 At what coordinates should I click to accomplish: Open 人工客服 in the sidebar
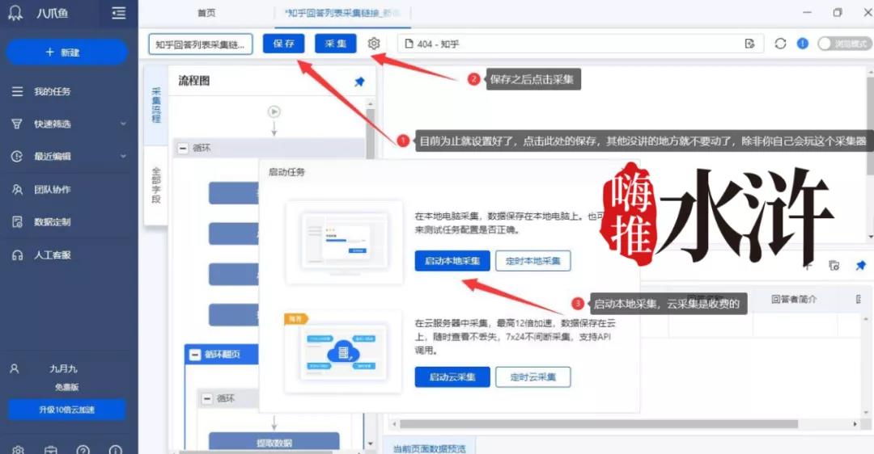52,254
